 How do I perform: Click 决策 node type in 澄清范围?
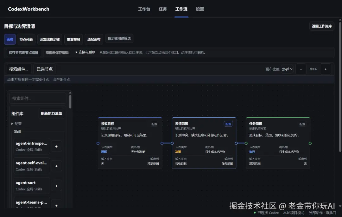tap(178, 152)
